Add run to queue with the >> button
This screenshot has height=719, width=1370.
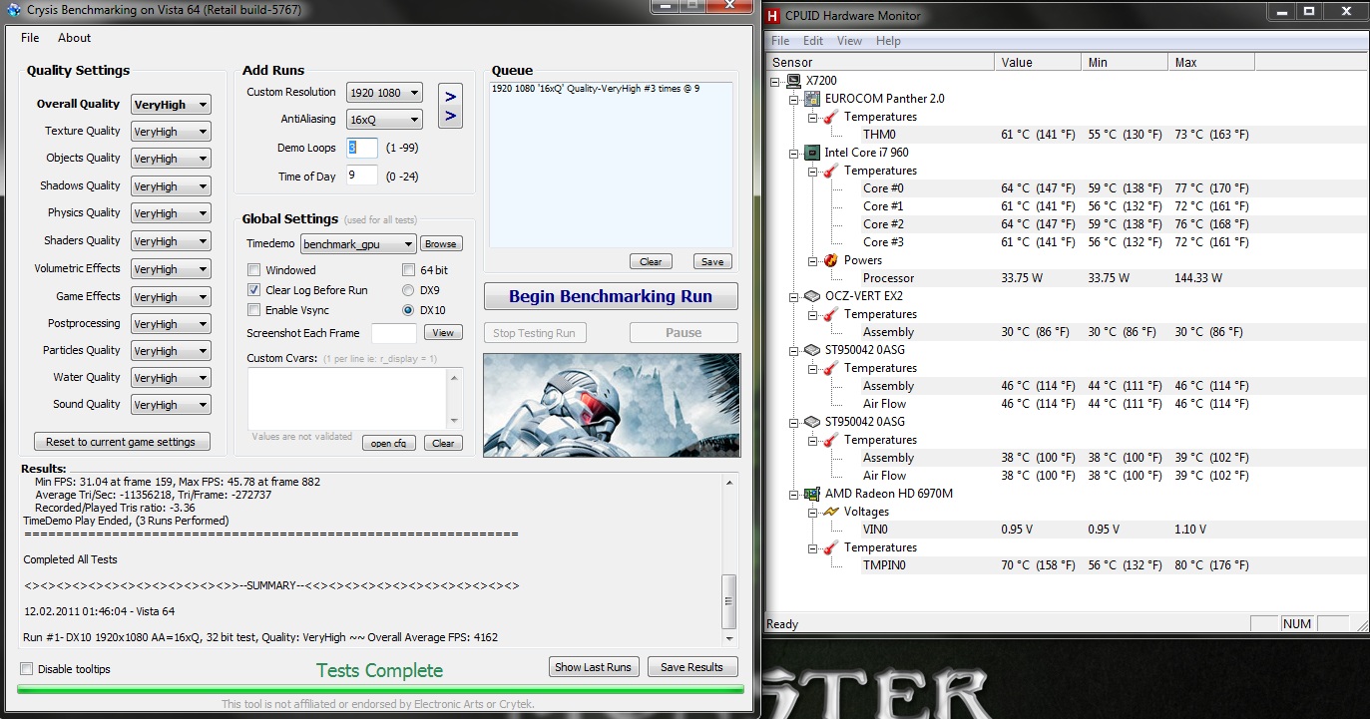point(450,106)
